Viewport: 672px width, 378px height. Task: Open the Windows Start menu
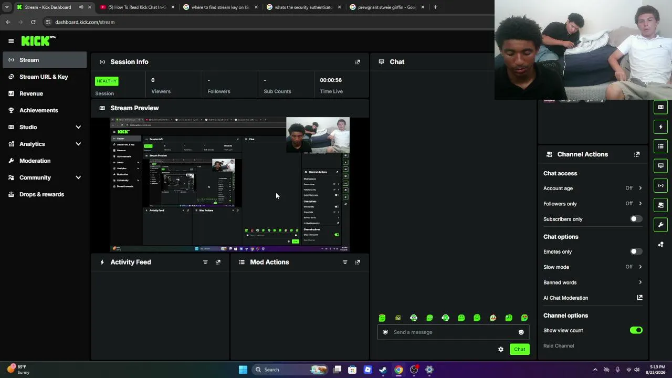point(243,370)
